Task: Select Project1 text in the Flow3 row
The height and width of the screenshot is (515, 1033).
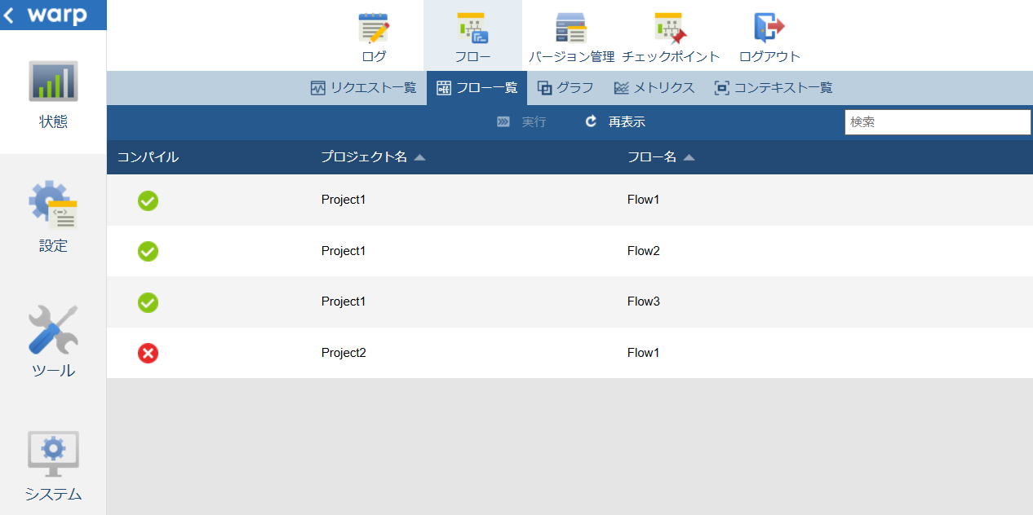Action: click(x=344, y=302)
